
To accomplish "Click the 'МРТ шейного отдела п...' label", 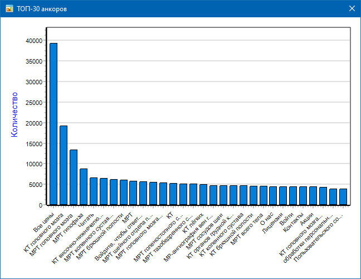I will click(128, 238).
